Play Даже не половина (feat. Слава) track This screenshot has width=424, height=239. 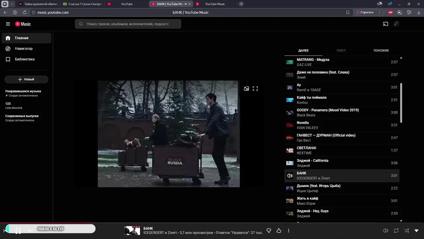(x=342, y=75)
